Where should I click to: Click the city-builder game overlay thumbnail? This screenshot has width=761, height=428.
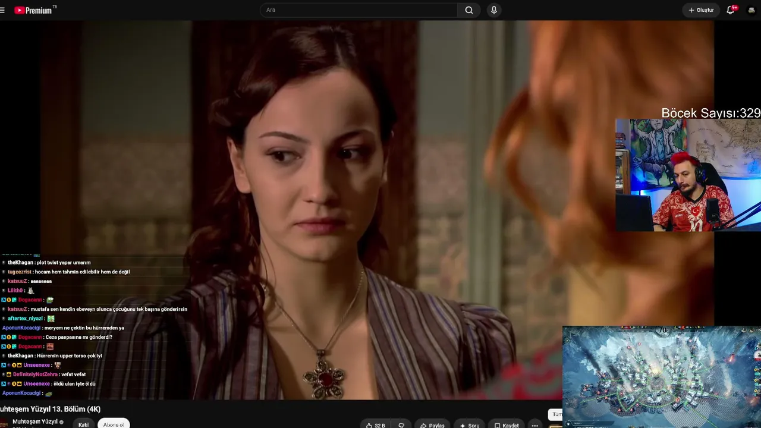tap(662, 376)
